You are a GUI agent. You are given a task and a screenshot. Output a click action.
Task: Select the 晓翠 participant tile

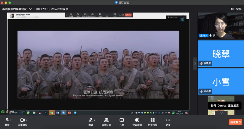(x=221, y=53)
